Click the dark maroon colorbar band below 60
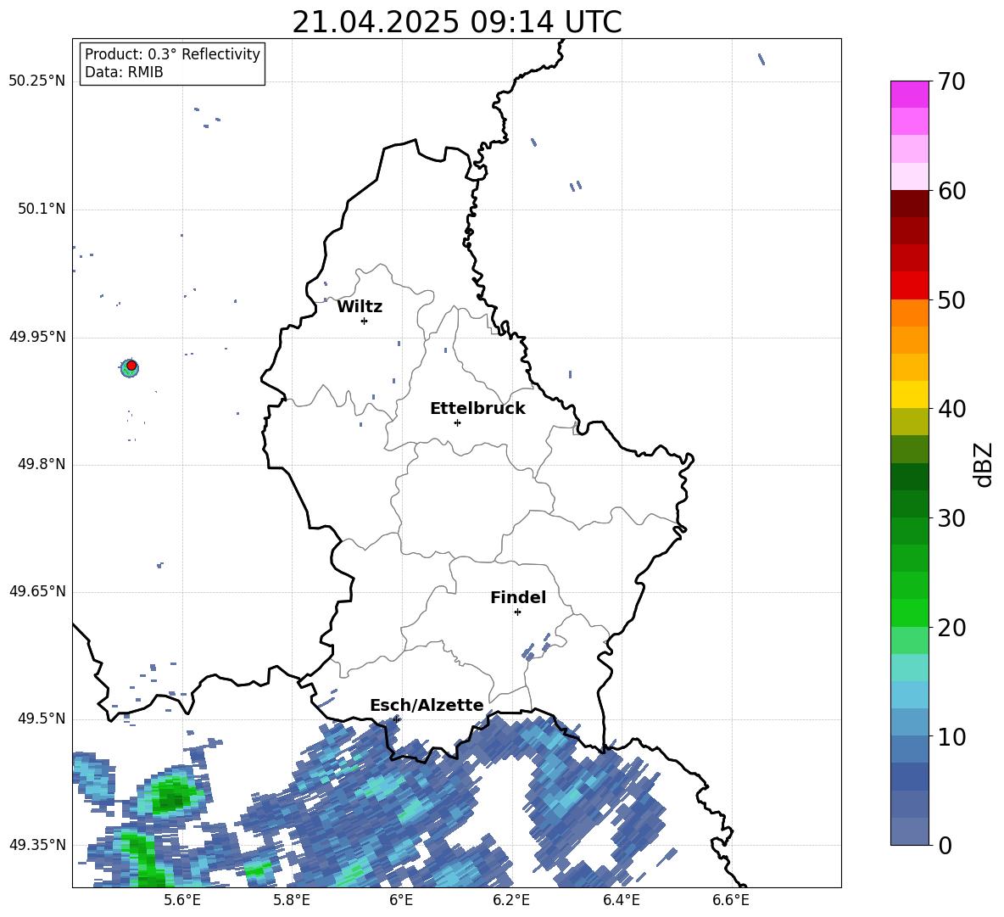 (x=909, y=204)
